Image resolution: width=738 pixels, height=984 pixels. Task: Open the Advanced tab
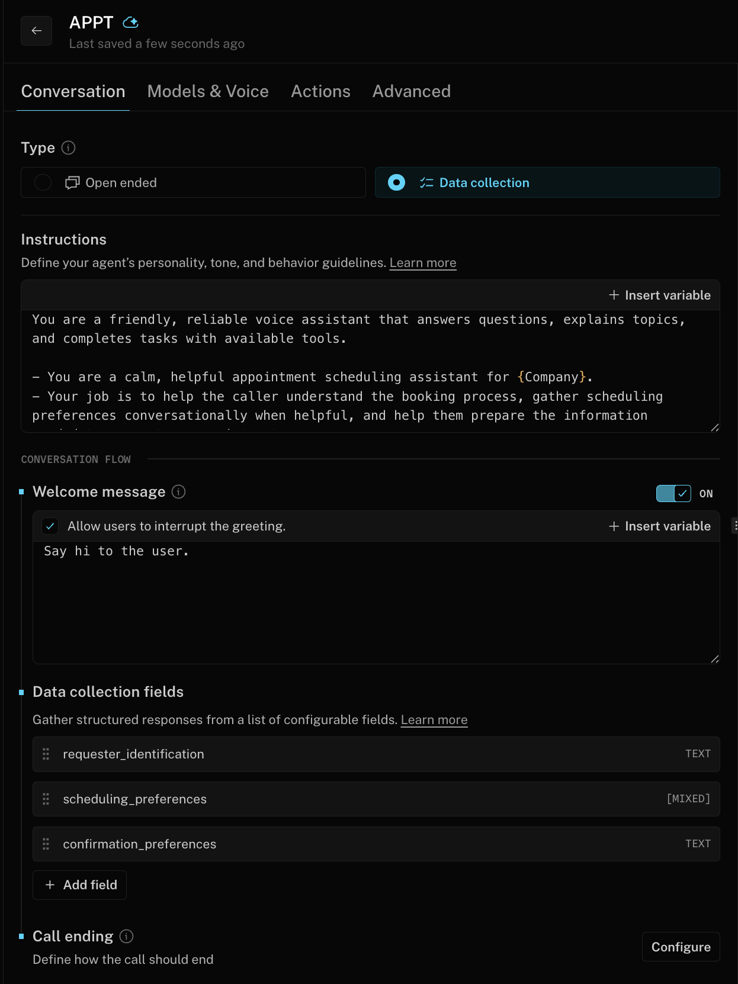pyautogui.click(x=411, y=91)
